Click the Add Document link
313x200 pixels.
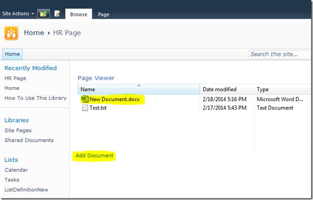click(94, 156)
